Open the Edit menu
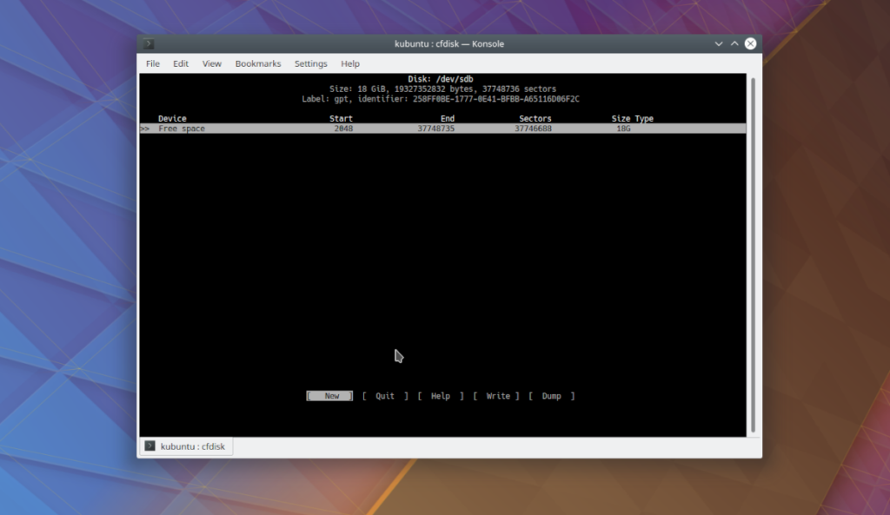This screenshot has height=515, width=890. pos(181,63)
